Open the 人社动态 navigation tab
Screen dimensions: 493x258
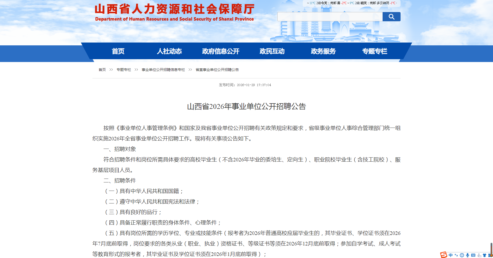coord(169,51)
